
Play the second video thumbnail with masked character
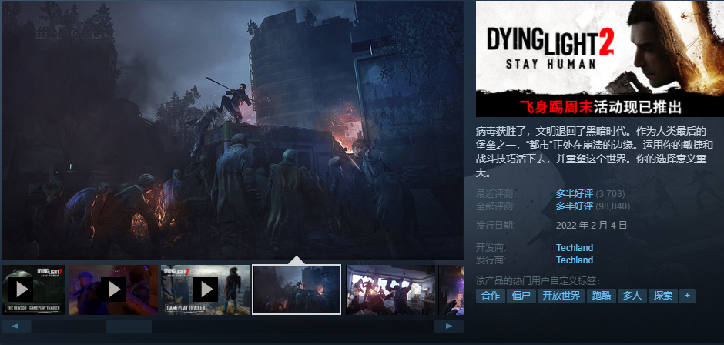click(x=113, y=290)
